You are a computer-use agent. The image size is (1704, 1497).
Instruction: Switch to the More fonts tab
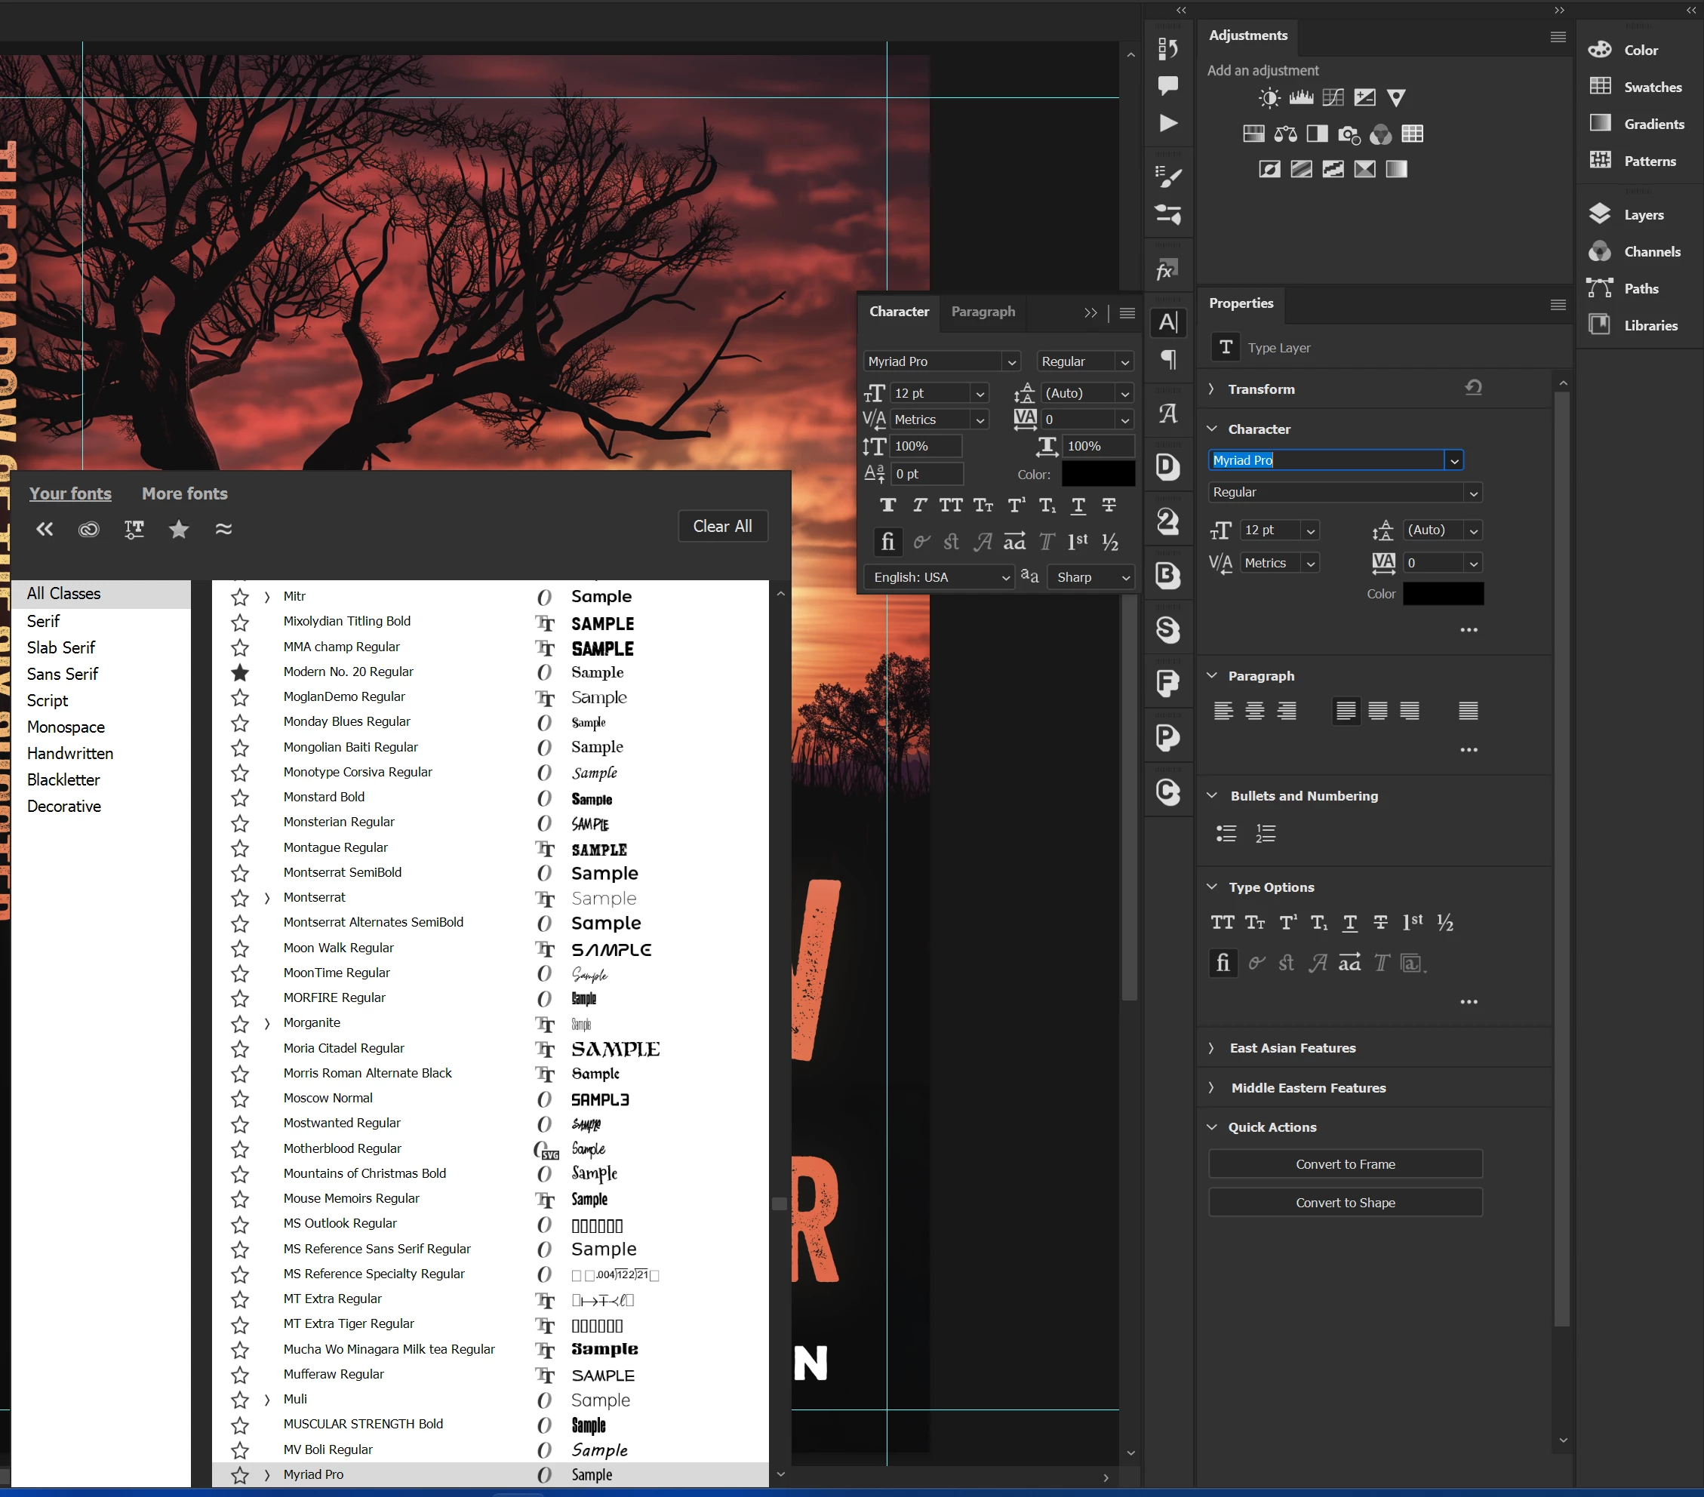coord(184,493)
